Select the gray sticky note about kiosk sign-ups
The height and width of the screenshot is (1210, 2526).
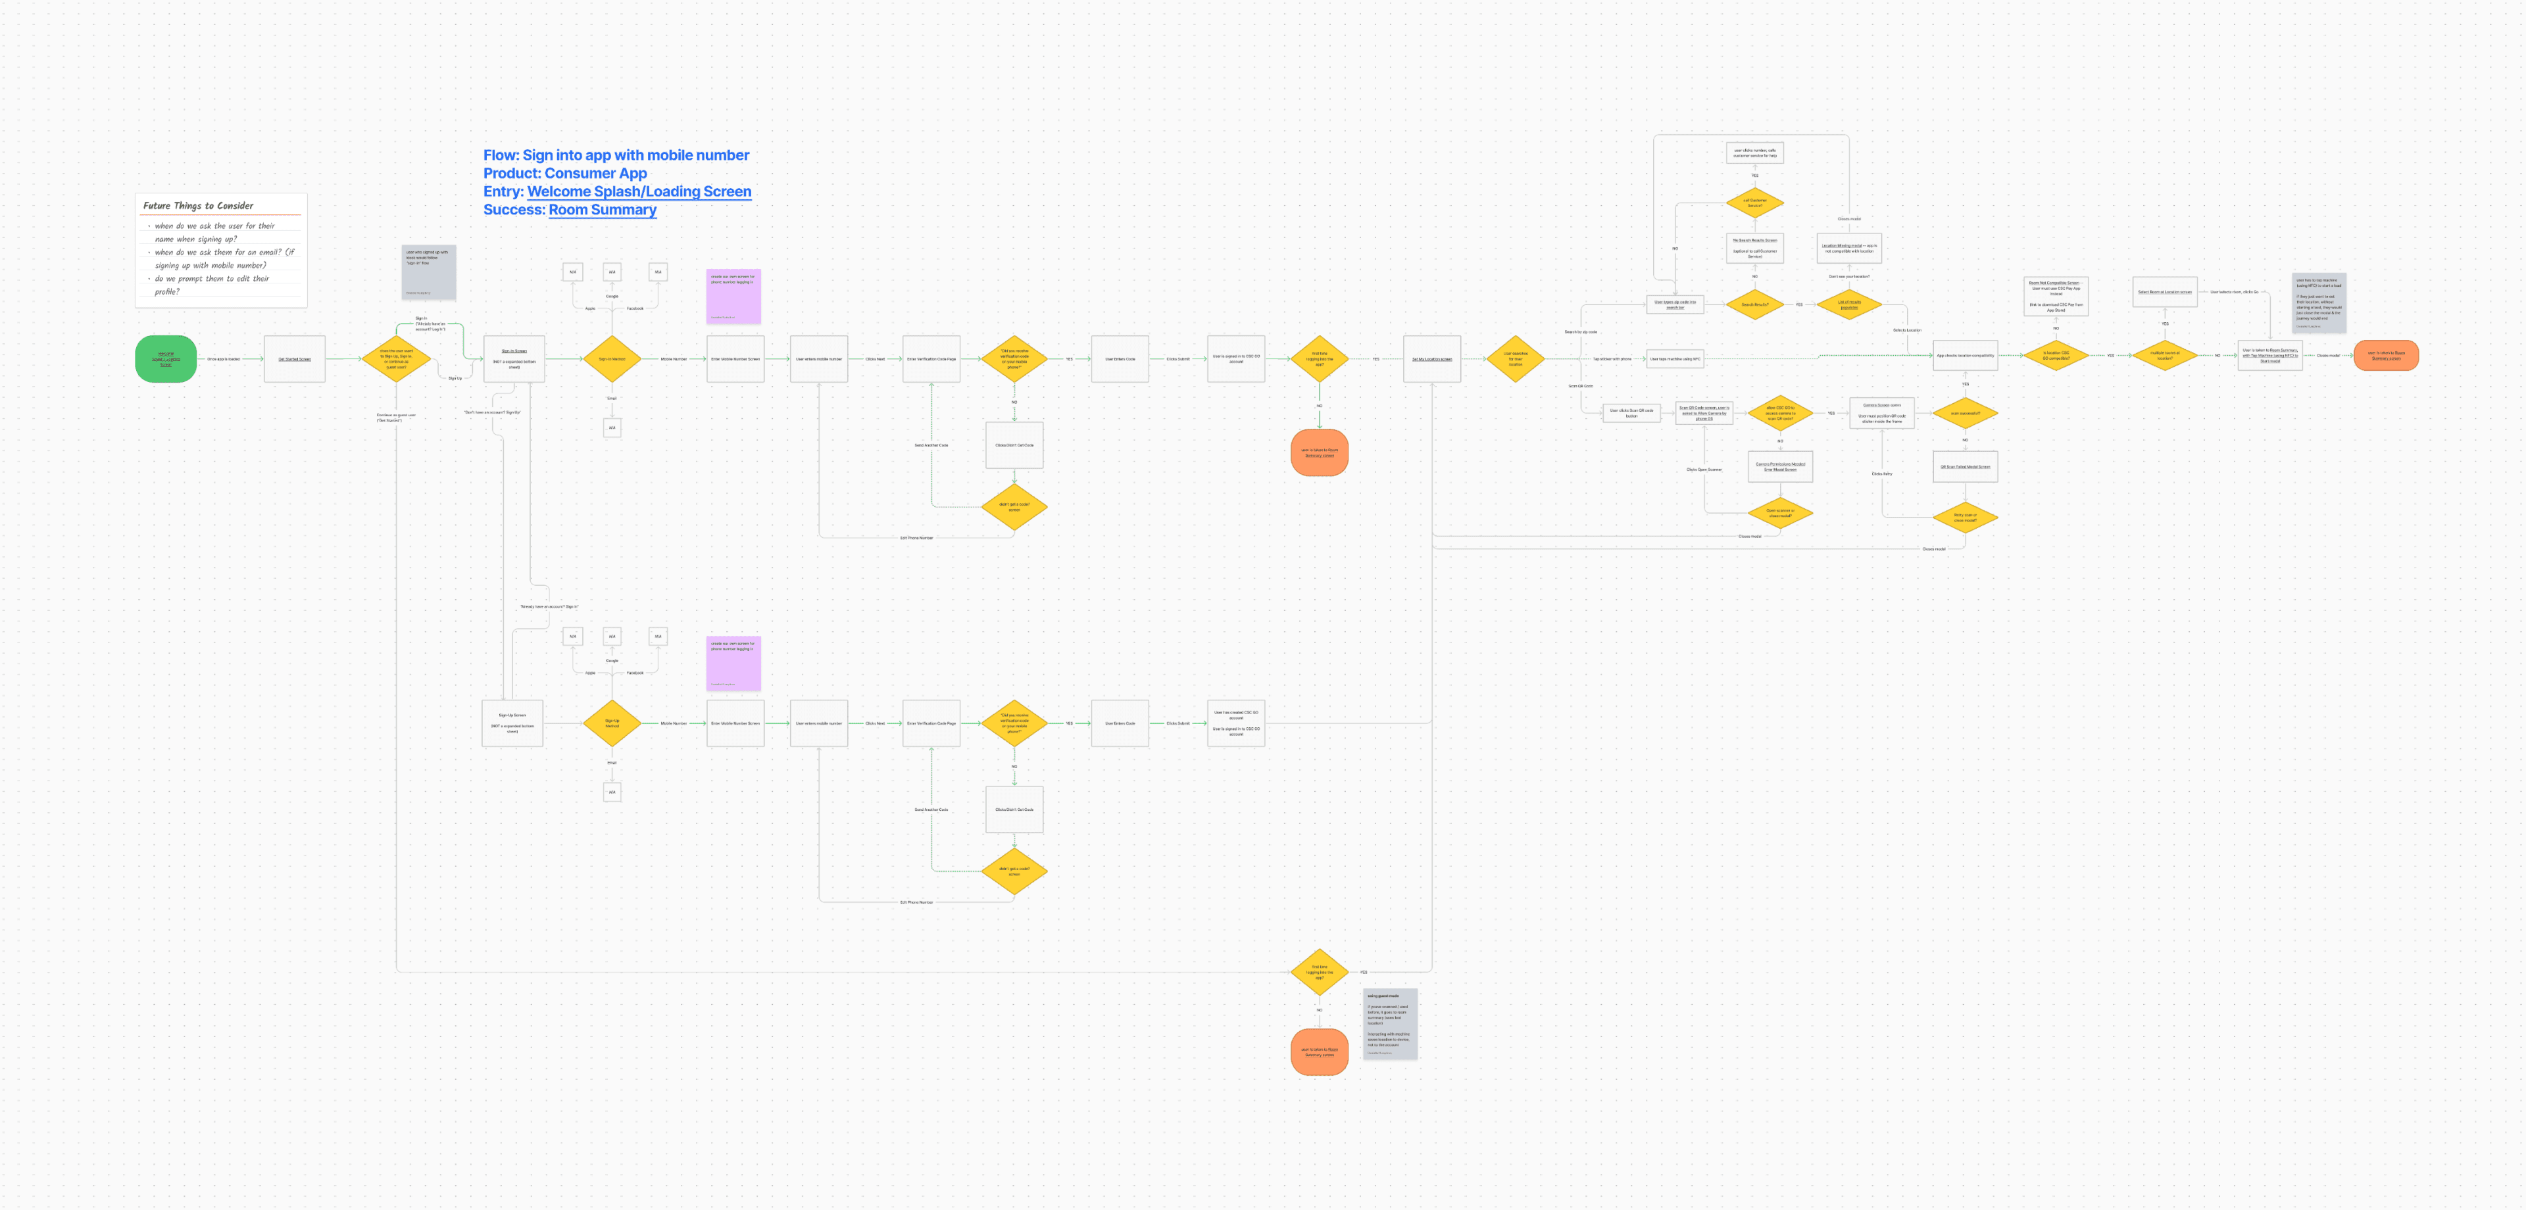point(428,273)
